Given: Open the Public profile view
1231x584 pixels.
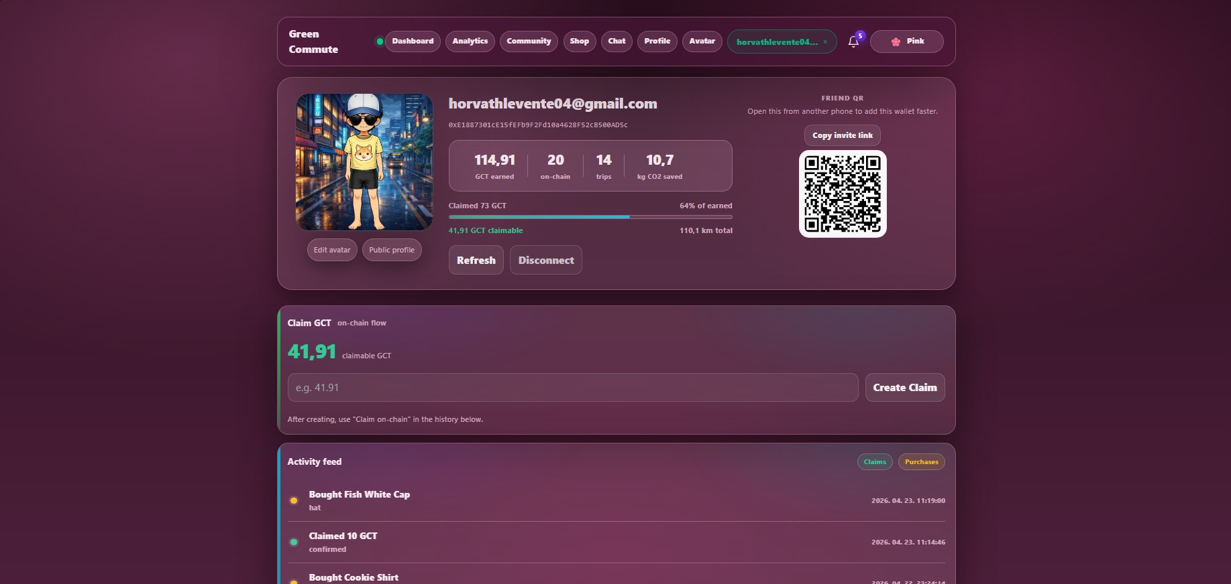Looking at the screenshot, I should tap(392, 250).
